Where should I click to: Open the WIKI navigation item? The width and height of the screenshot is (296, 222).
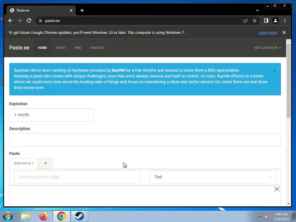(x=78, y=48)
